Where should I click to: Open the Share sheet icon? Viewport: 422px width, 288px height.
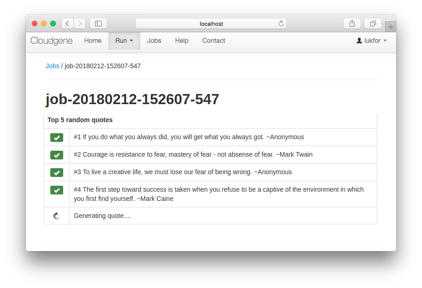point(352,24)
